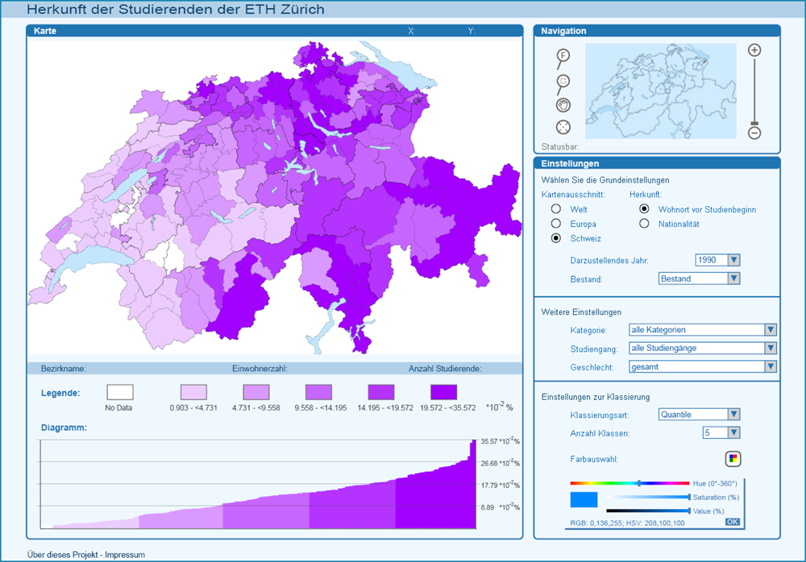The image size is (806, 562).
Task: Click the Weitere Einstellungen heading
Action: click(581, 312)
